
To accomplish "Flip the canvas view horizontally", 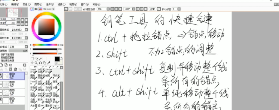I will coord(159,9).
